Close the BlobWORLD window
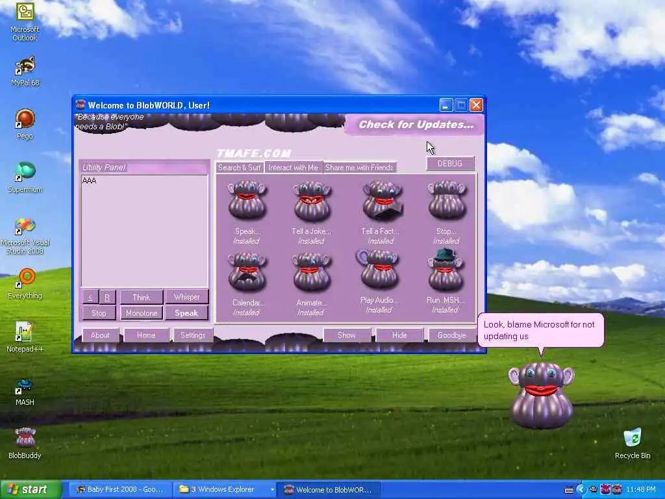Image resolution: width=665 pixels, height=499 pixels. pyautogui.click(x=476, y=105)
